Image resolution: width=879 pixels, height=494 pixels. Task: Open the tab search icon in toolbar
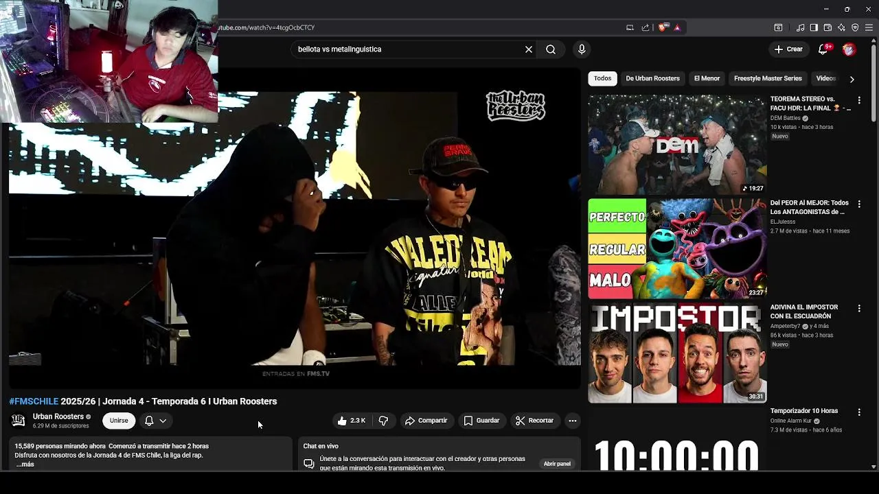[778, 27]
